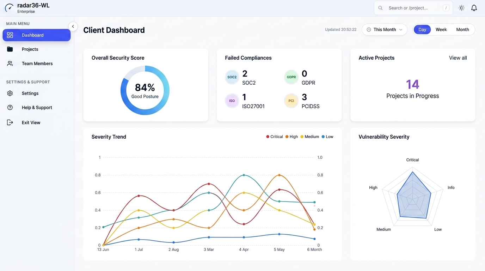Click the Projects folder icon
485x271 pixels.
[x=10, y=49]
